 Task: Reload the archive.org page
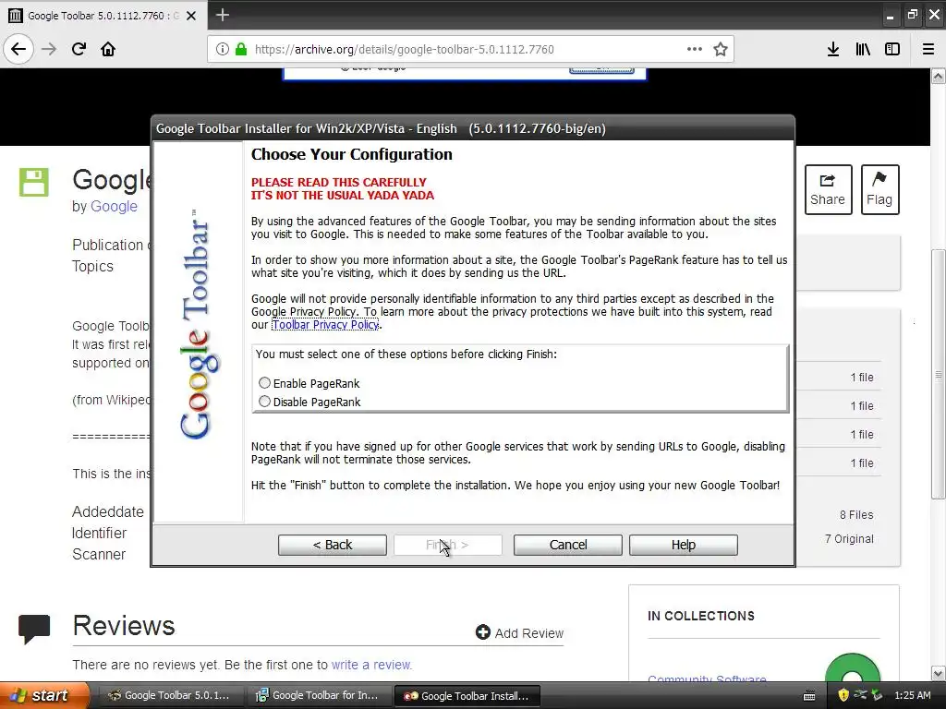pyautogui.click(x=79, y=49)
